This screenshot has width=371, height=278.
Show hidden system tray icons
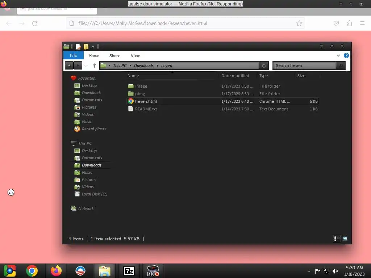tap(309, 271)
